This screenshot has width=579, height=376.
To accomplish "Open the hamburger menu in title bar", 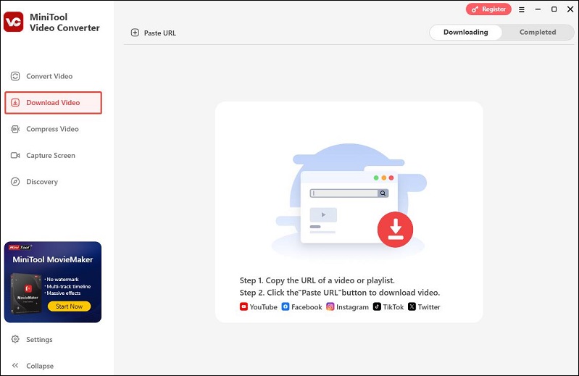I will 522,9.
